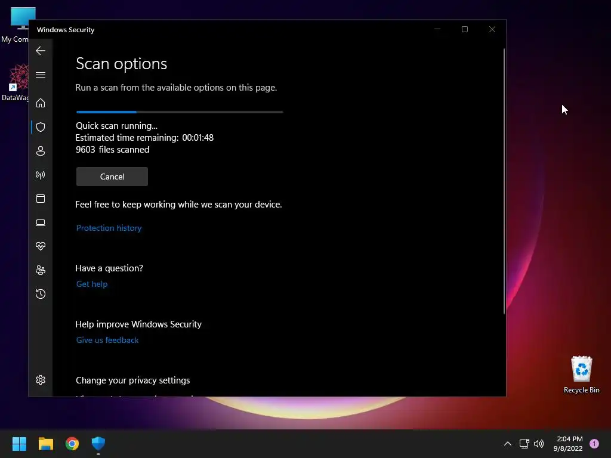Select the My Computer desktop icon

(x=16, y=25)
